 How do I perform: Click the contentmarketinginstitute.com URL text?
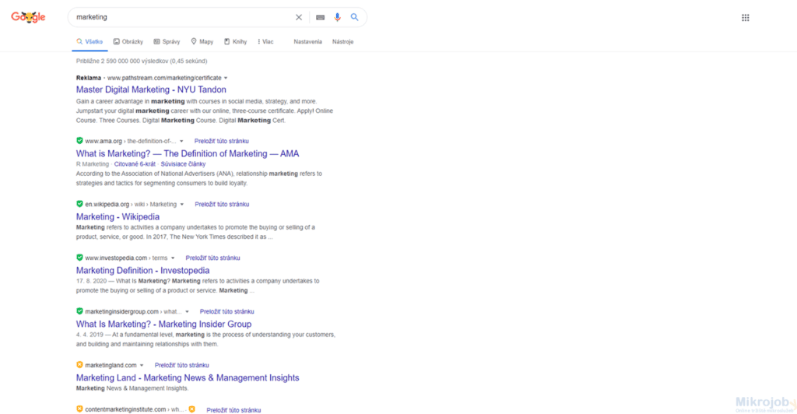125,409
